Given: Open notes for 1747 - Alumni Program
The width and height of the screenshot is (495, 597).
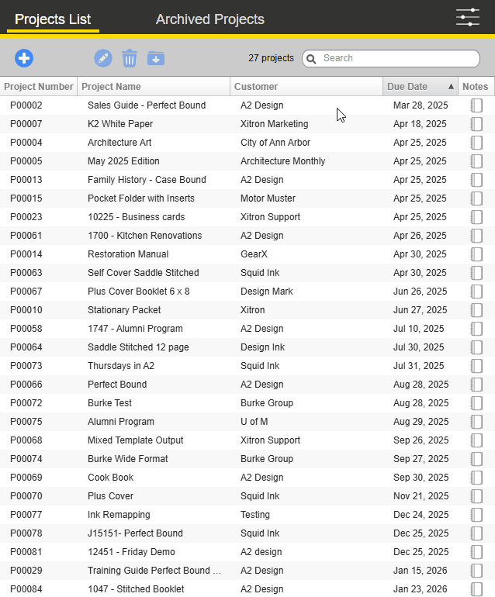Looking at the screenshot, I should 476,329.
